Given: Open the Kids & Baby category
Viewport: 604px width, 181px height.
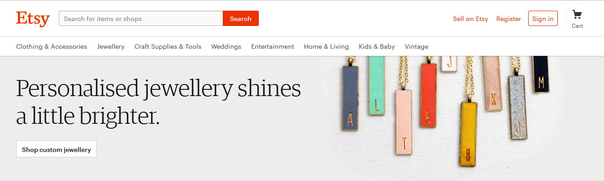Looking at the screenshot, I should coord(377,46).
